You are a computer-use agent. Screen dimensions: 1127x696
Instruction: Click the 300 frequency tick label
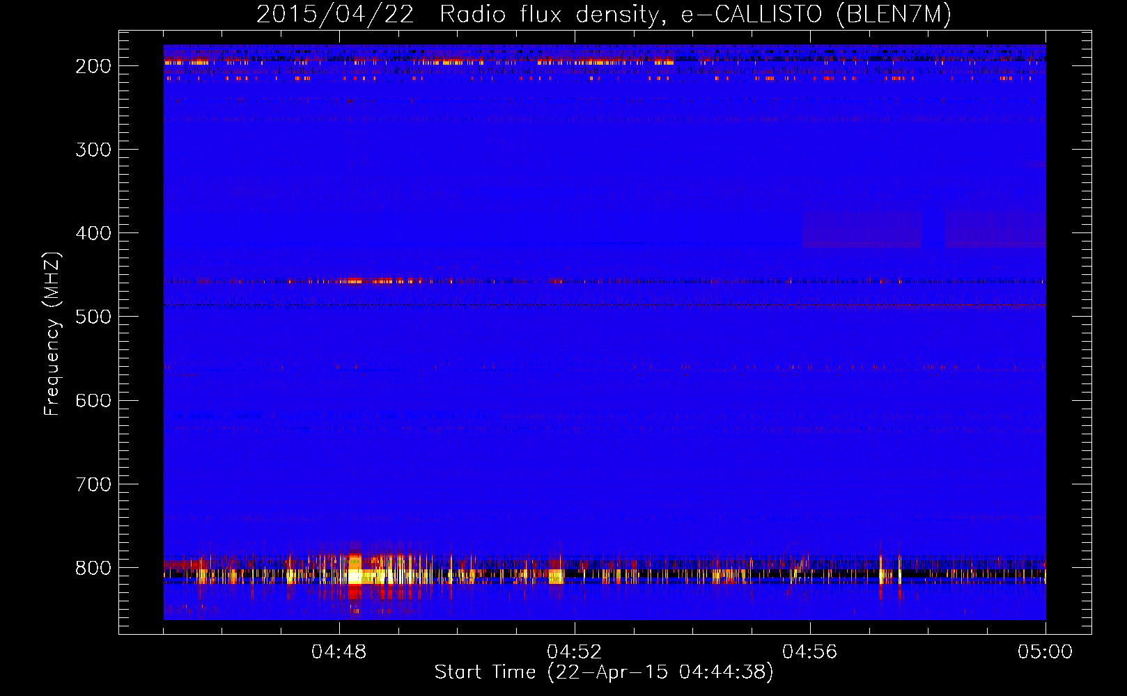pyautogui.click(x=93, y=150)
